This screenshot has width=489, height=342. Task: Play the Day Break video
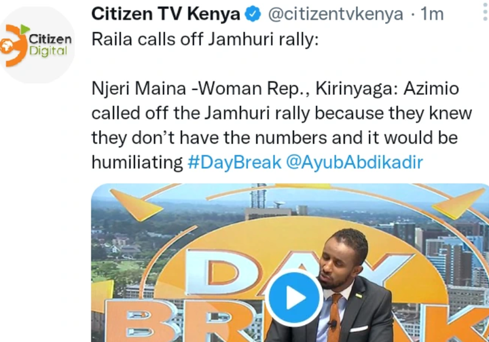[295, 297]
